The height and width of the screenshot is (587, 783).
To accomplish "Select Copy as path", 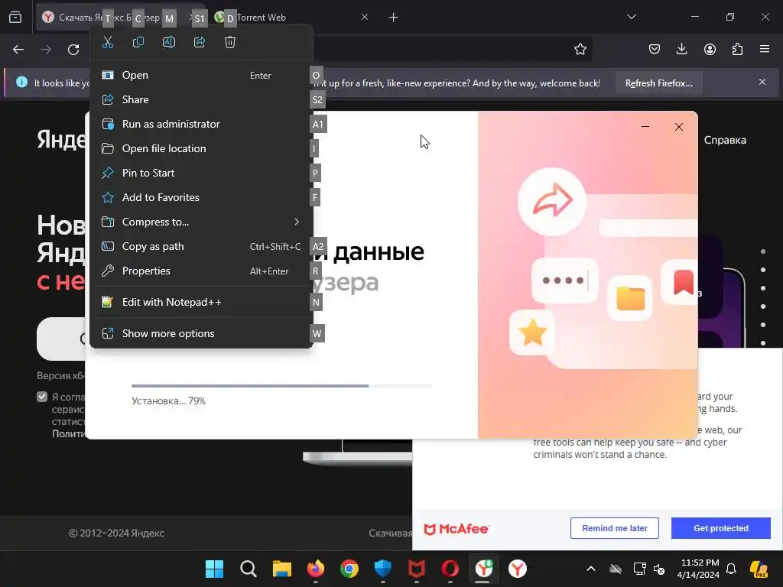I will coord(201,246).
